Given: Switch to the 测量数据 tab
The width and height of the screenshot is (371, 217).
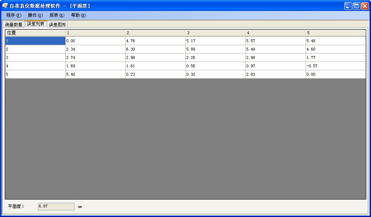Looking at the screenshot, I should (x=14, y=24).
